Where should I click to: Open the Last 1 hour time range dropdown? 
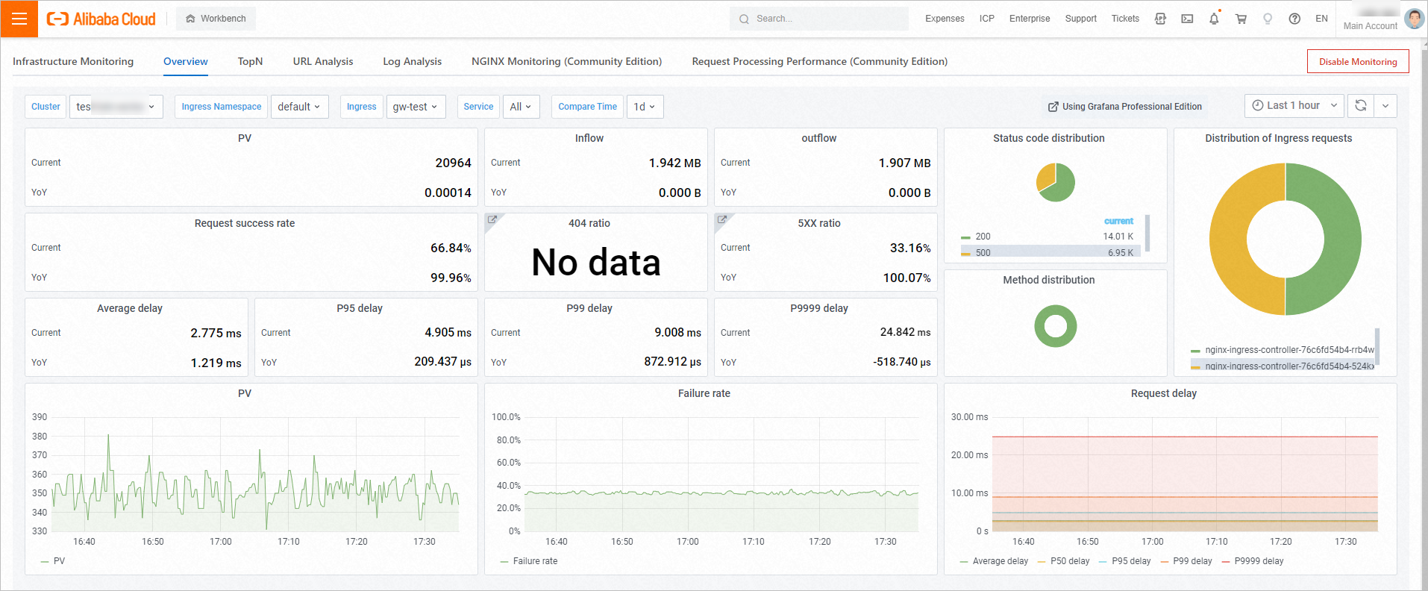1294,106
